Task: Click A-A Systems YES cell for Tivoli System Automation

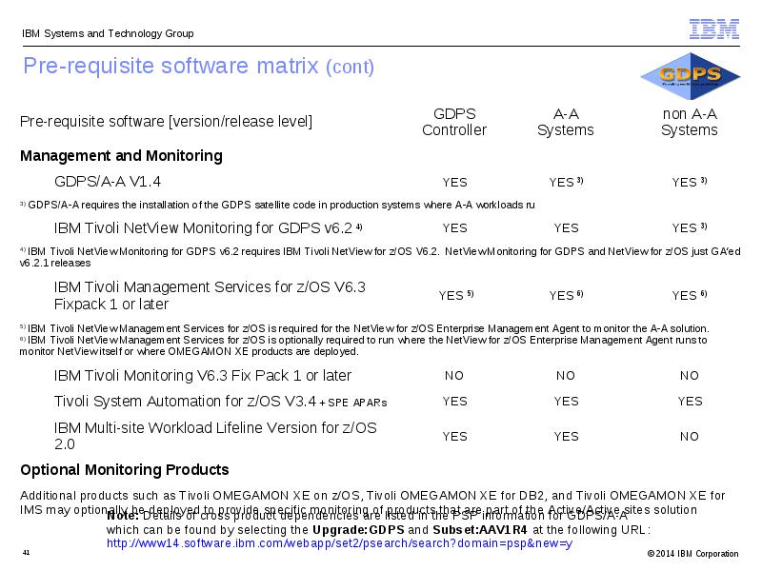Action: point(566,402)
